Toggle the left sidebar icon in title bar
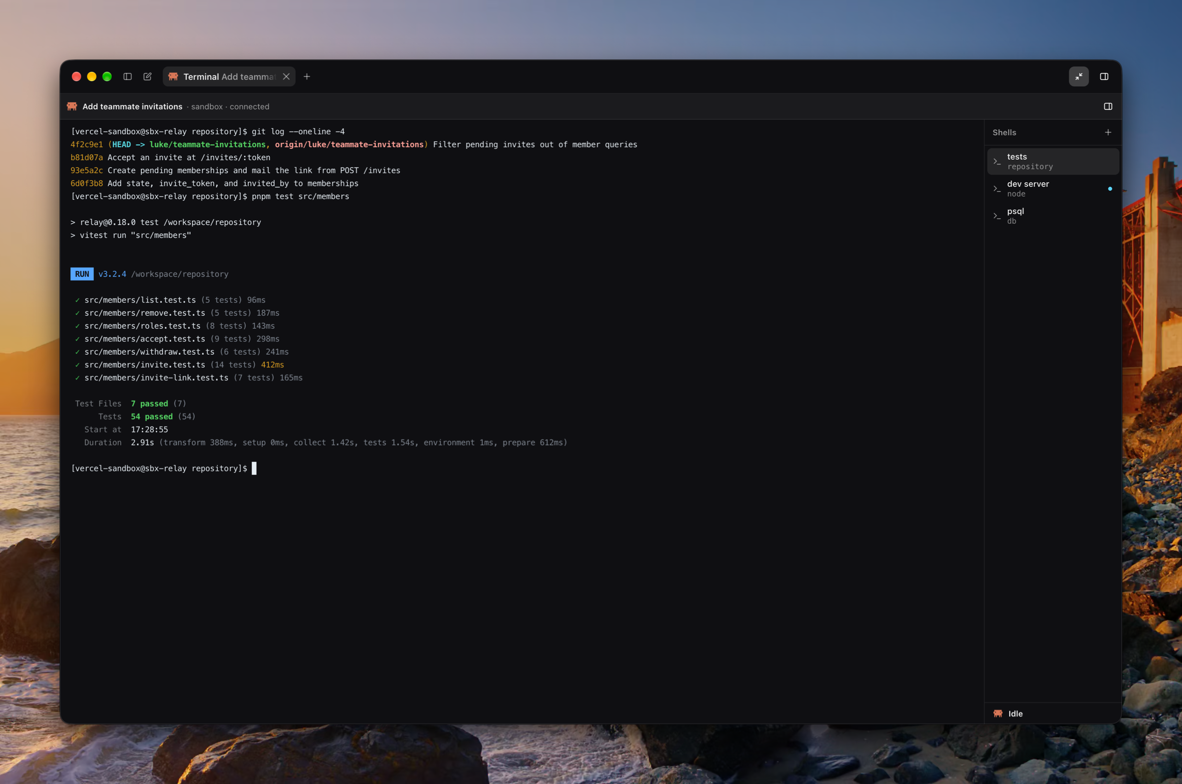 pyautogui.click(x=128, y=76)
